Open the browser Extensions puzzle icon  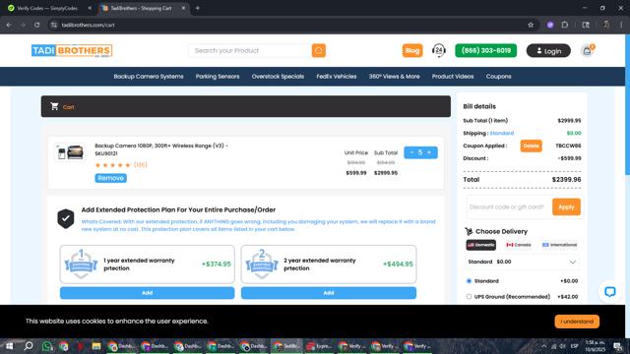click(564, 25)
